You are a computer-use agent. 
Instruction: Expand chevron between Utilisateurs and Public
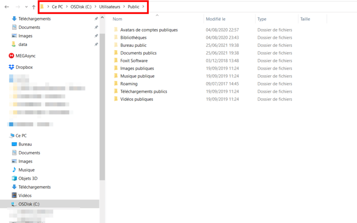124,6
